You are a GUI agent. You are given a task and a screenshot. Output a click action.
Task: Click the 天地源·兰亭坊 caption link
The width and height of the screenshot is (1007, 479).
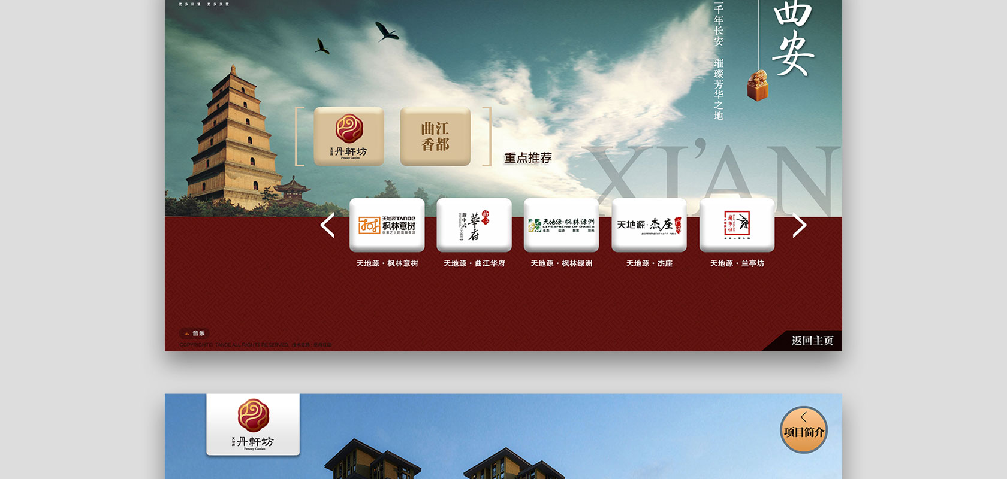click(737, 263)
